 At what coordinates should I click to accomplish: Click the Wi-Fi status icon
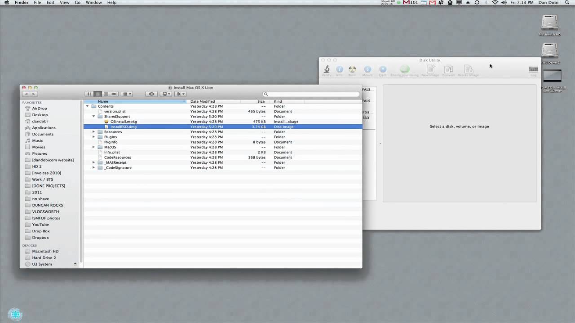tap(495, 3)
